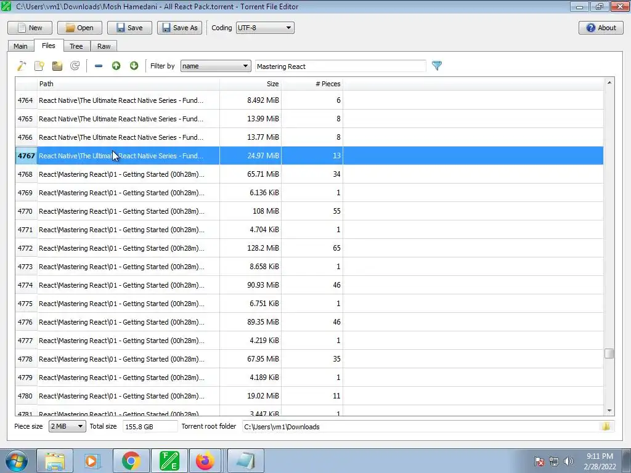Click size cell 6.136 KiB
The height and width of the screenshot is (473, 631).
coord(250,193)
